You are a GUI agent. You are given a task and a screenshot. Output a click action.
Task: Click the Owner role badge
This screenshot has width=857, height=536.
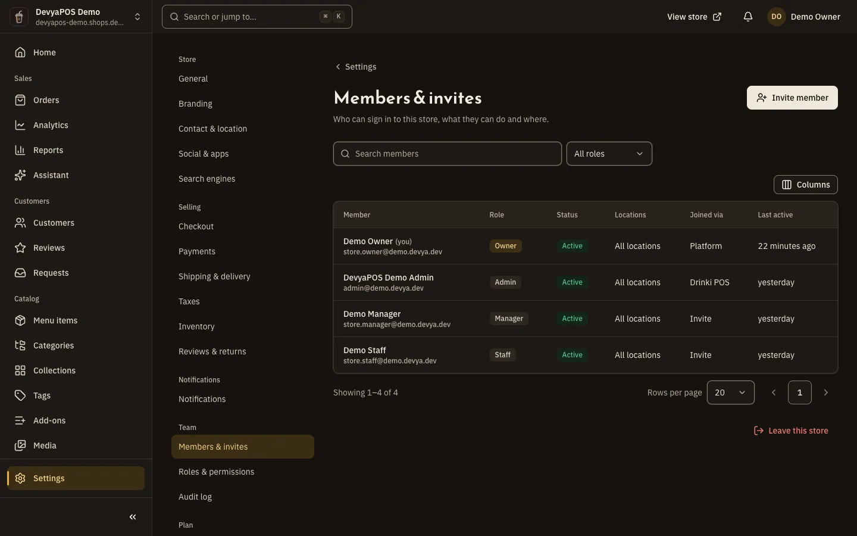506,246
